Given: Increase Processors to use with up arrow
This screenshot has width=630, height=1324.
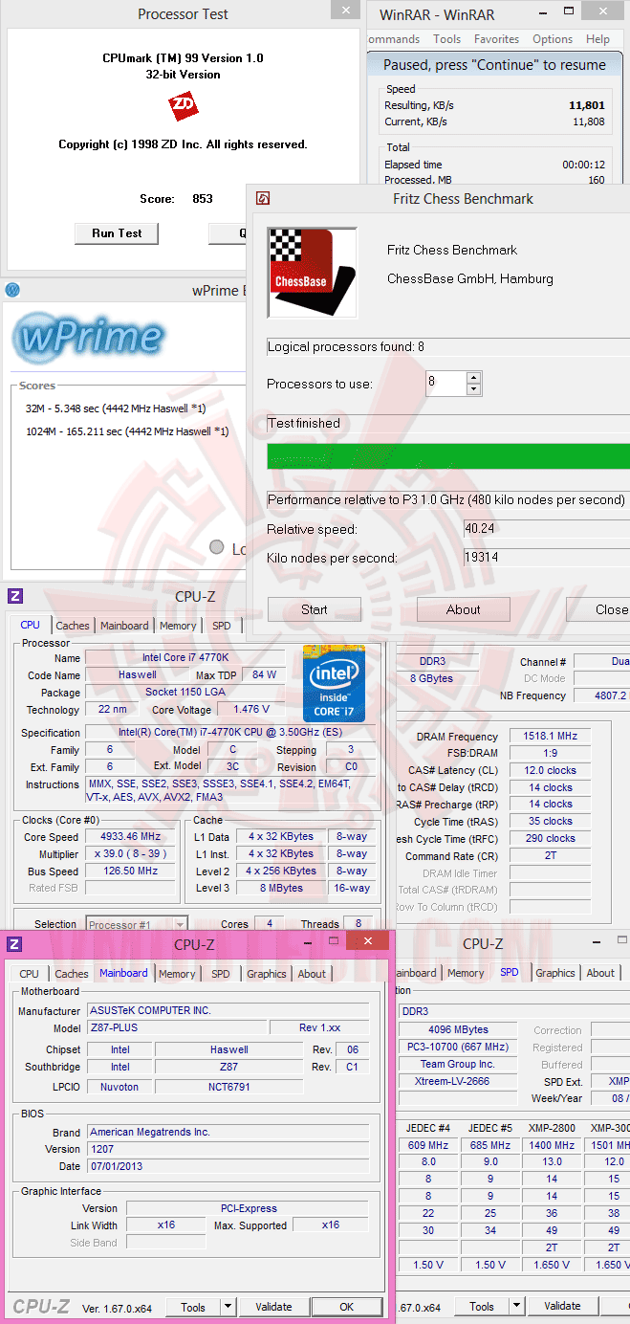Looking at the screenshot, I should tap(473, 378).
